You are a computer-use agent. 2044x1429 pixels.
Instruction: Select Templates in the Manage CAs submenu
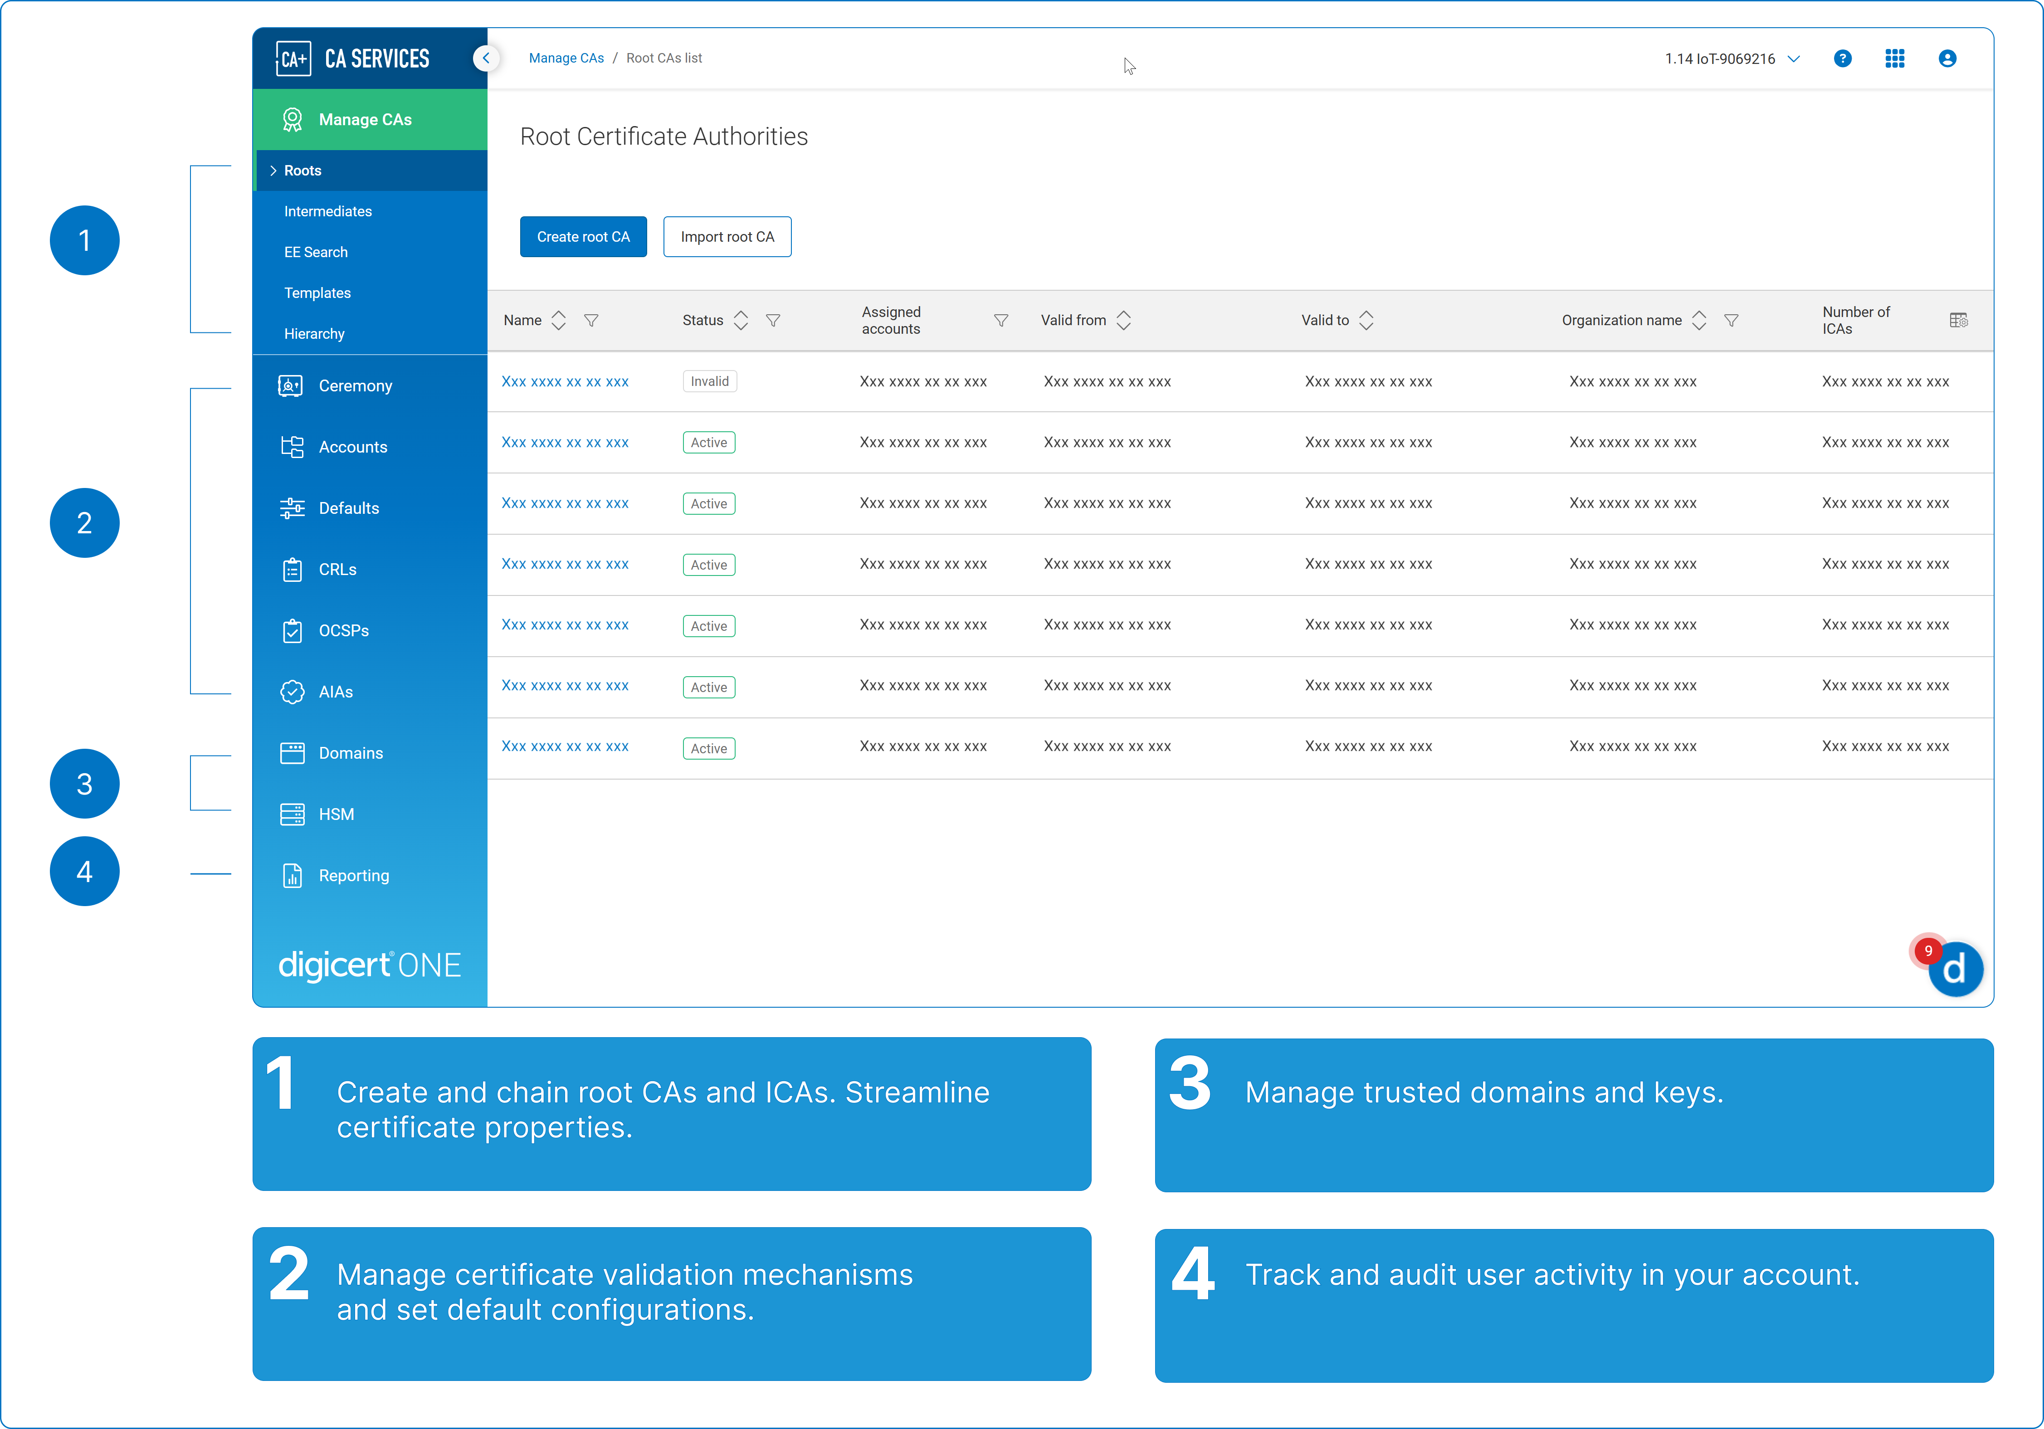click(x=317, y=293)
